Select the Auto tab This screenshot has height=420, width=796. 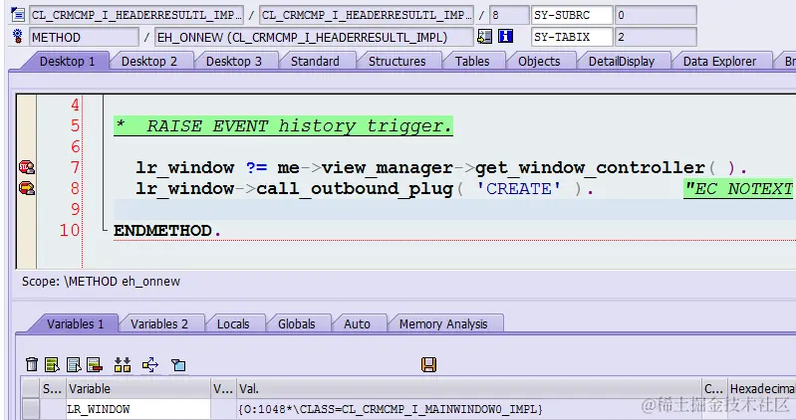357,324
